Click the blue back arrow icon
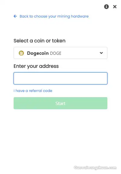 [x=15, y=16]
